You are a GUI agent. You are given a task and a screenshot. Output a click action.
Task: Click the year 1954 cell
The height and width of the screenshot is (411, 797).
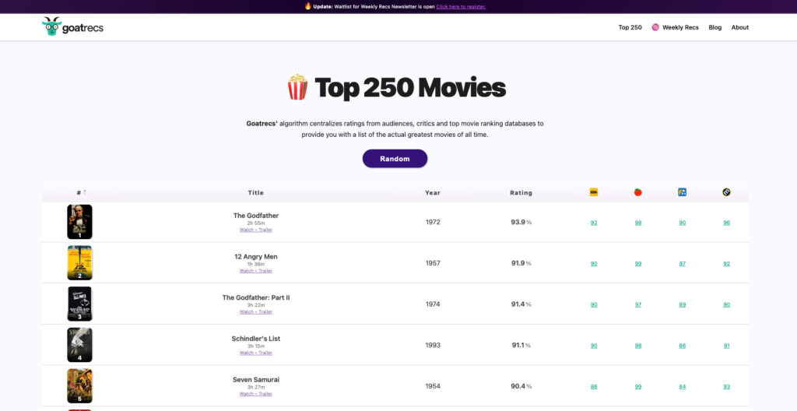433,387
